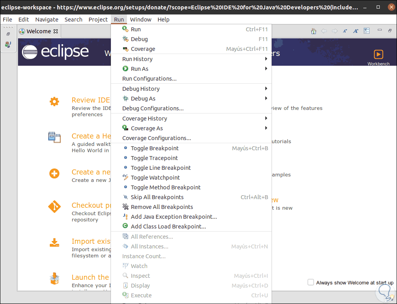This screenshot has height=304, width=397.
Task: Click the Debug bug icon
Action: click(x=125, y=39)
